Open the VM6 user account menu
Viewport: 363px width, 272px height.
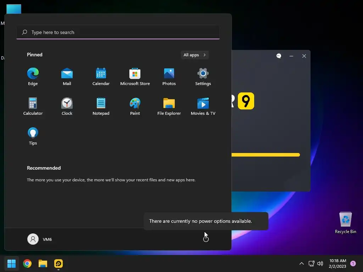tap(40, 239)
